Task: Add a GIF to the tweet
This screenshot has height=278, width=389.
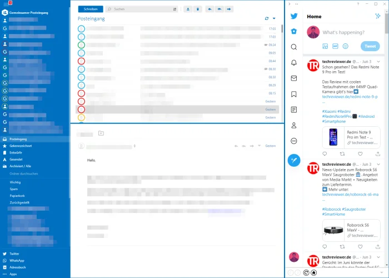Action: tap(336, 46)
